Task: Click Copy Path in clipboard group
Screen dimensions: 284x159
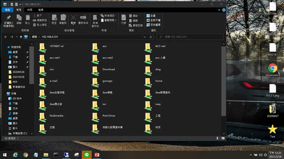Action: point(40,20)
